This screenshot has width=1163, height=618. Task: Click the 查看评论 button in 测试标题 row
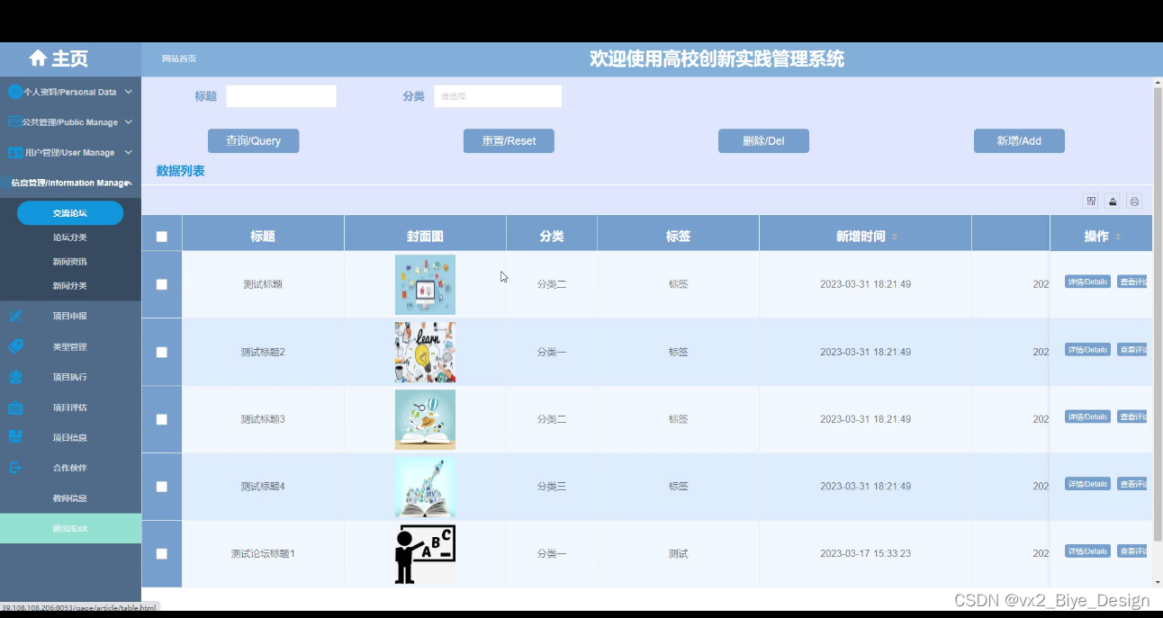1132,282
